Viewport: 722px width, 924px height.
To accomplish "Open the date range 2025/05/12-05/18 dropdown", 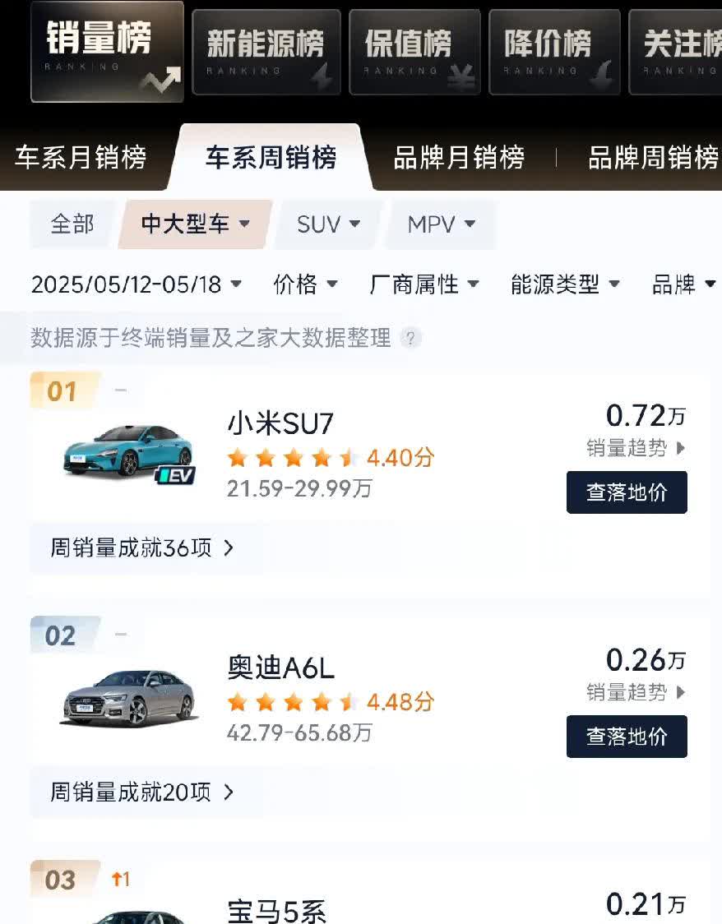I will pyautogui.click(x=137, y=284).
